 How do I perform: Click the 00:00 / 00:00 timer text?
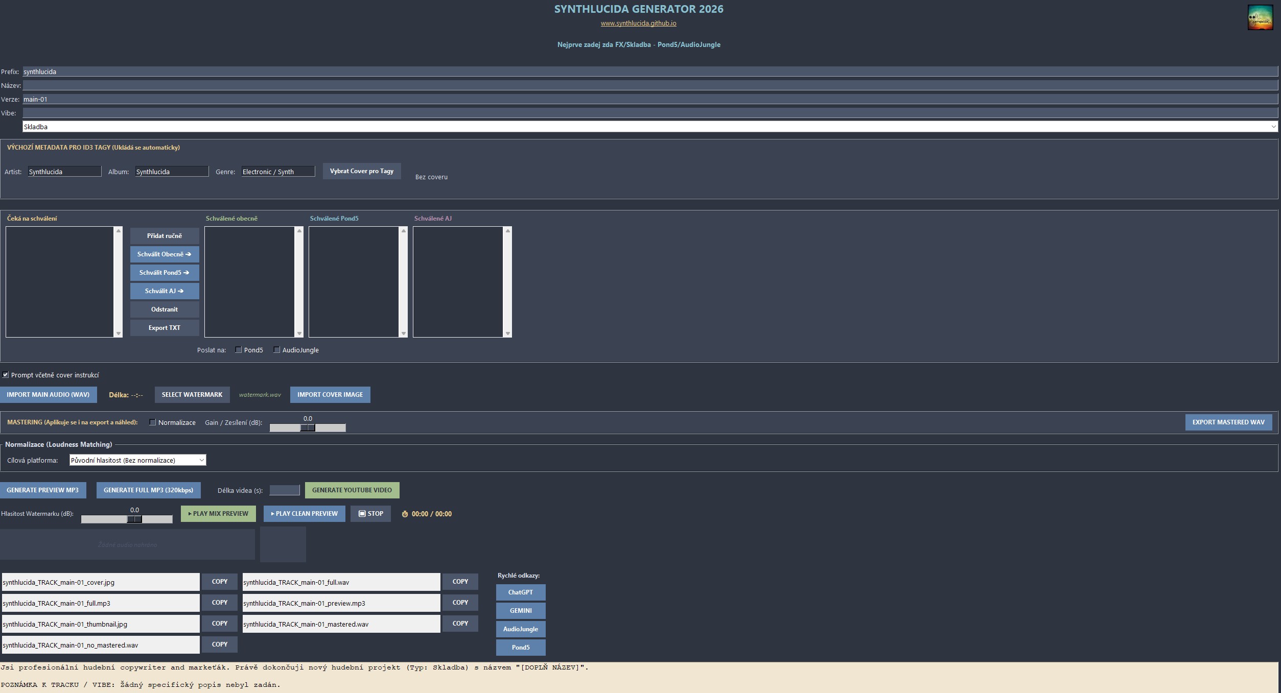(432, 514)
